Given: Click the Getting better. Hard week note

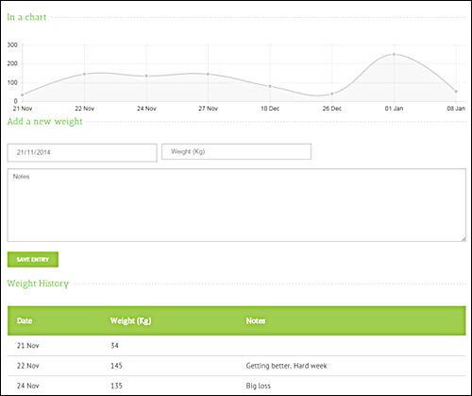Looking at the screenshot, I should pos(286,366).
